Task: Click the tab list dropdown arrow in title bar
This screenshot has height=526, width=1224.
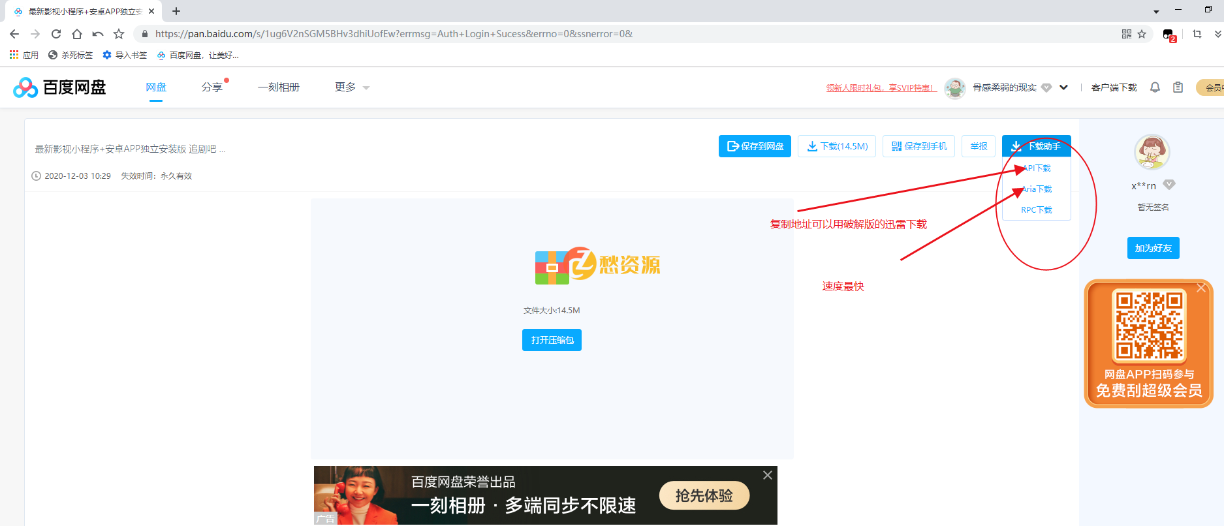Action: click(1156, 12)
